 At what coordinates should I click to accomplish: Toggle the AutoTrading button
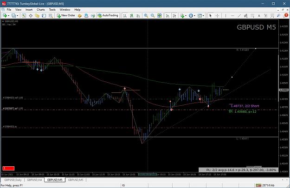[108, 15]
